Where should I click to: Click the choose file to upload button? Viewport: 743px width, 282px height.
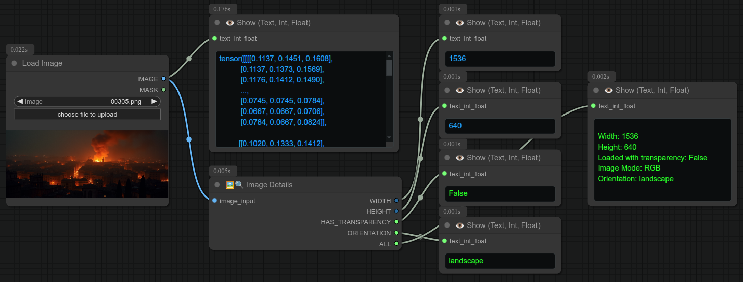coord(87,115)
